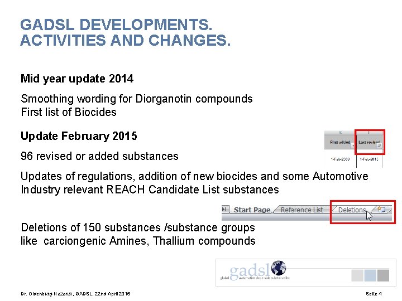Screen dimensions: 402x301
Task: Click the line Deletions of 150 substances
Action: pos(138,227)
